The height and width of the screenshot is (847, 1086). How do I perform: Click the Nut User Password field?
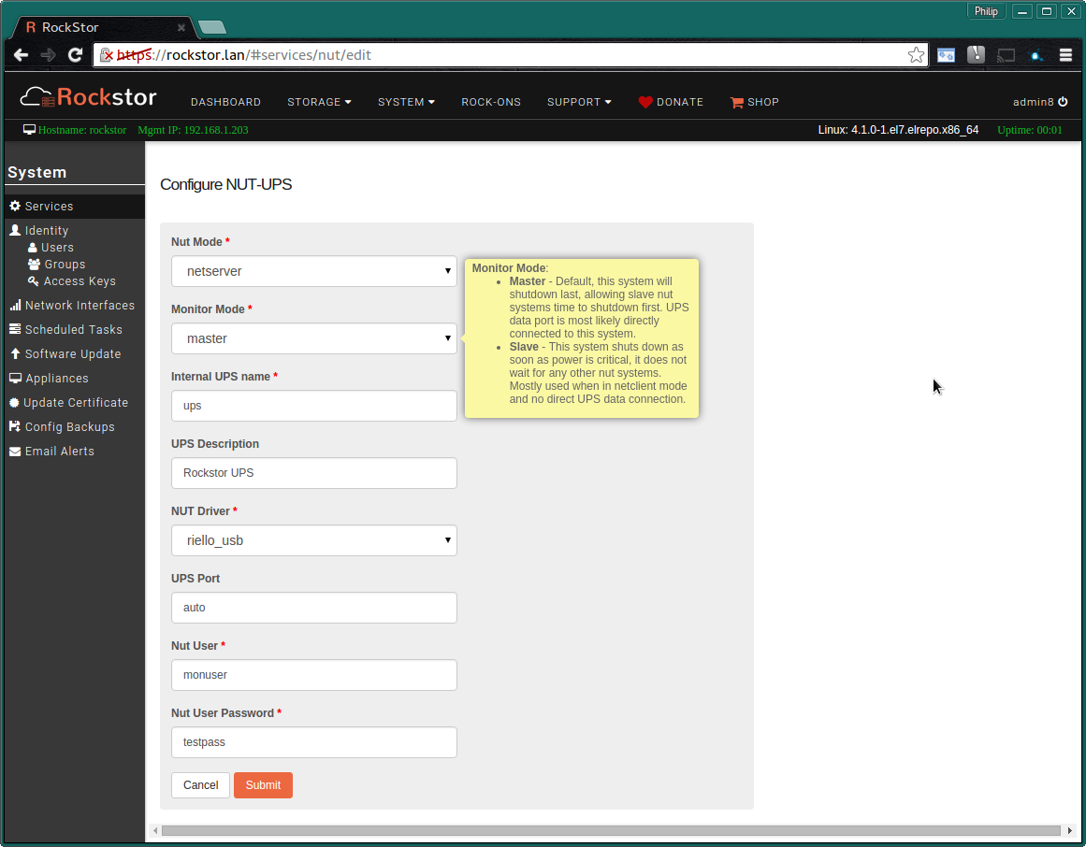313,741
